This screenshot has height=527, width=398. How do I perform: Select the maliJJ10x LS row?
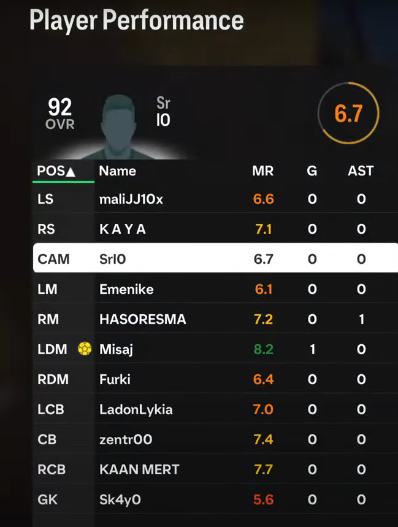pos(215,199)
